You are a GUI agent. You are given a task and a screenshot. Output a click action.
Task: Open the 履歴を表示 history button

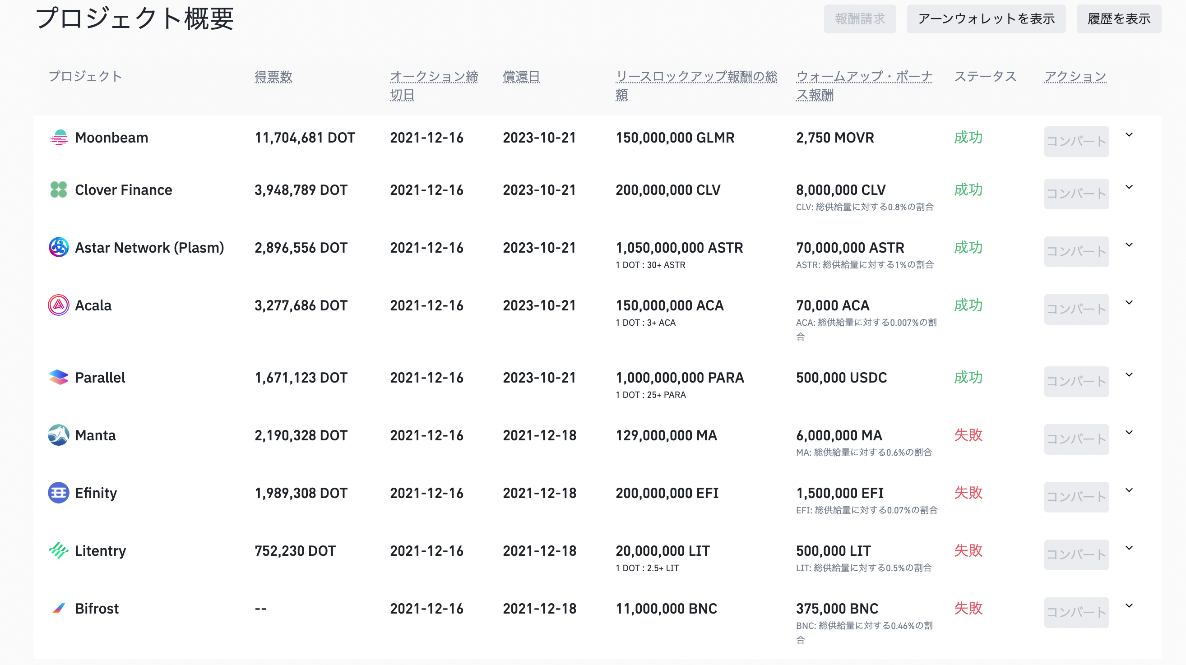tap(1119, 19)
